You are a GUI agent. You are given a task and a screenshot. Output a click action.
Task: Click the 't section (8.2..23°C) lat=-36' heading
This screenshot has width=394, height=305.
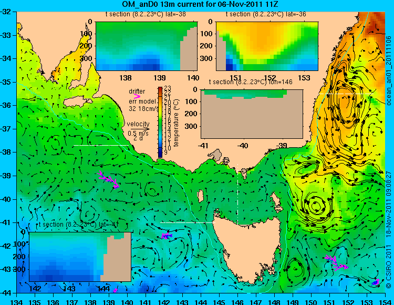[266, 14]
